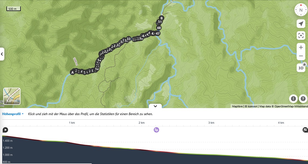
Task: Open the komoot attribution link
Action: point(251,106)
